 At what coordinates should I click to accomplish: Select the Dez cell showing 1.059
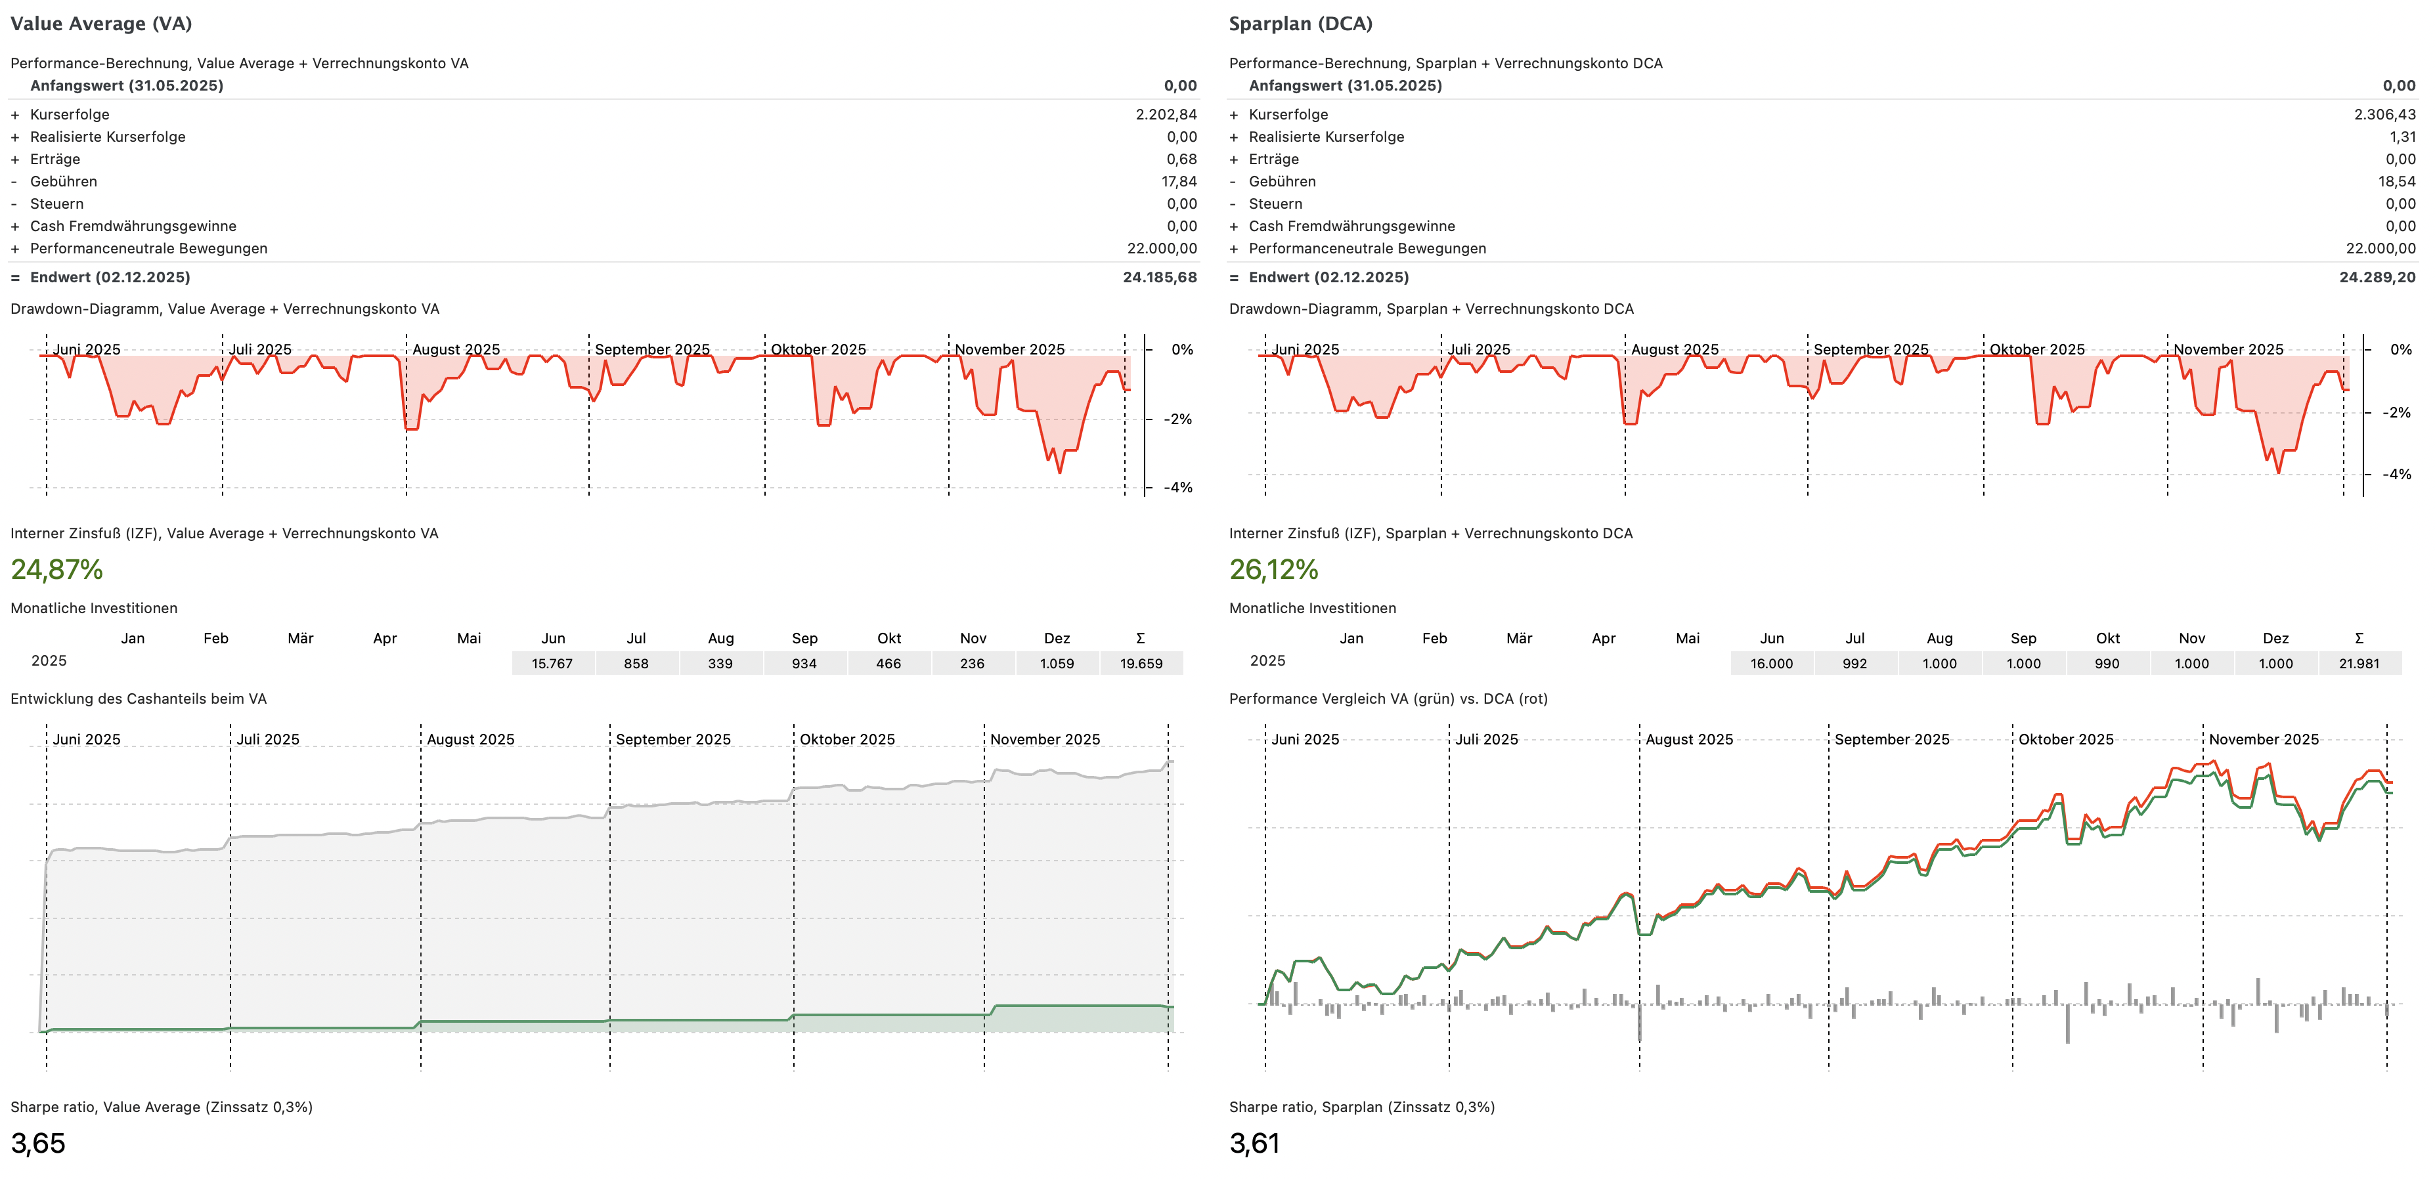tap(1057, 664)
